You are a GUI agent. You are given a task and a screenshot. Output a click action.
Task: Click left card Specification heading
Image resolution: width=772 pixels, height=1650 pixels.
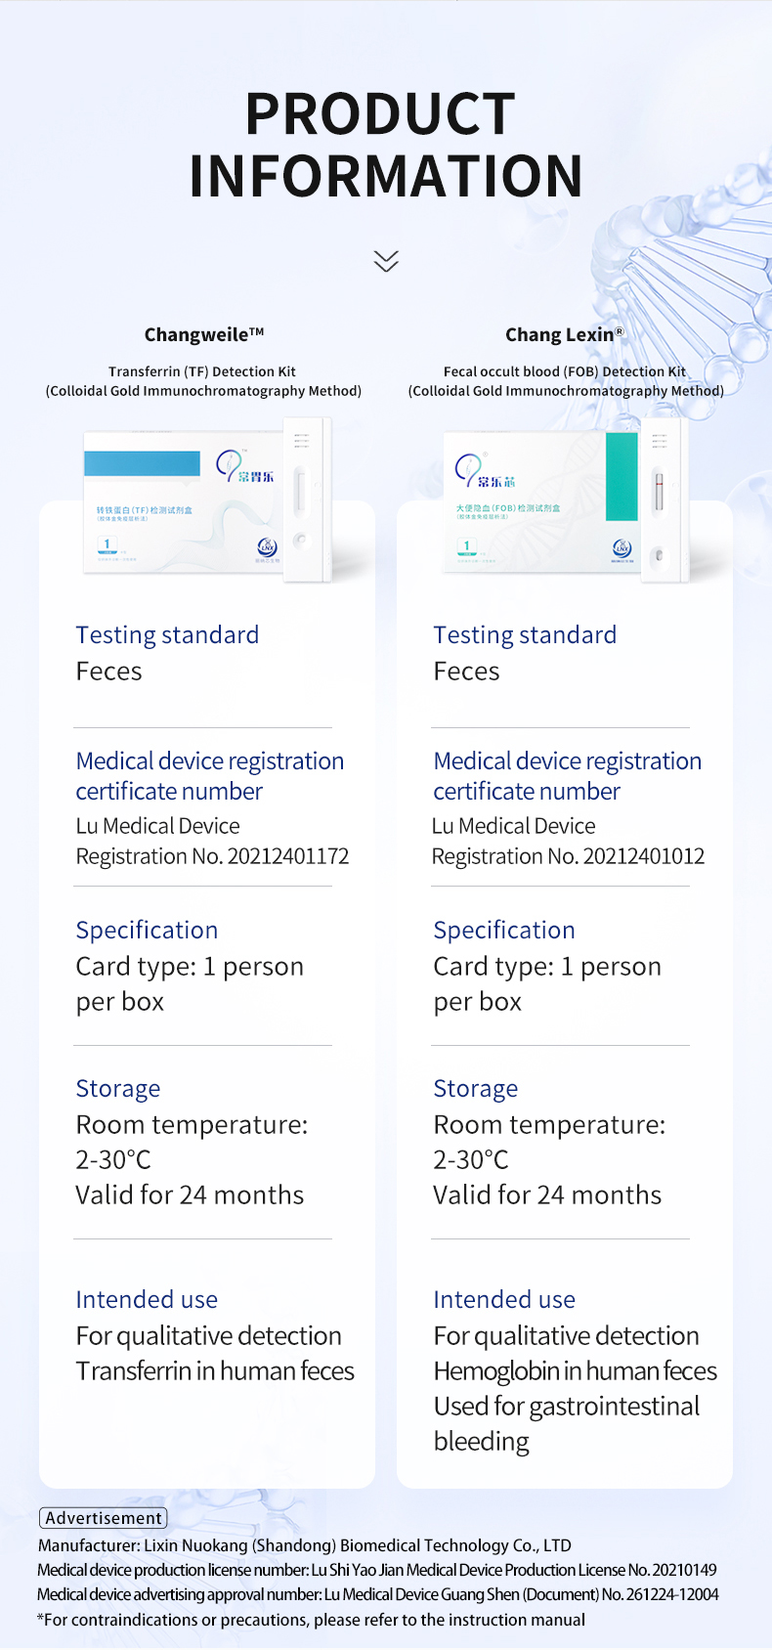click(x=148, y=930)
